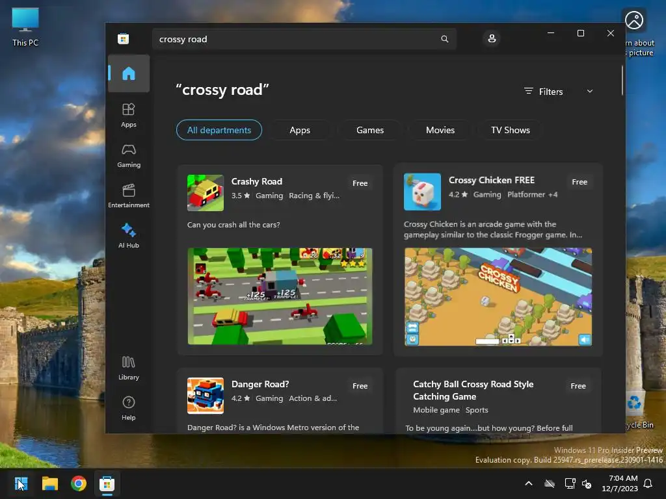Open the Windows Start button
This screenshot has height=499, width=666.
click(x=21, y=483)
